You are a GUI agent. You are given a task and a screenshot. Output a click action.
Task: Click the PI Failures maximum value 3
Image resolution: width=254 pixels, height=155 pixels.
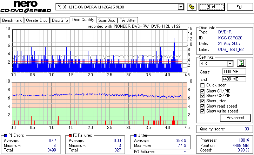(120, 146)
